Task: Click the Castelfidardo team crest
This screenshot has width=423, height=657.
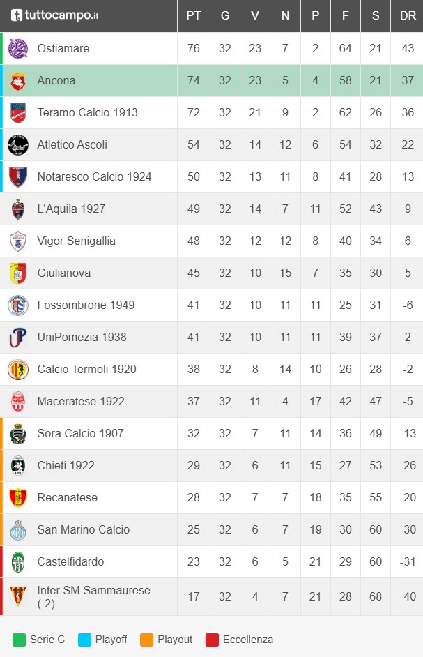Action: (x=17, y=562)
